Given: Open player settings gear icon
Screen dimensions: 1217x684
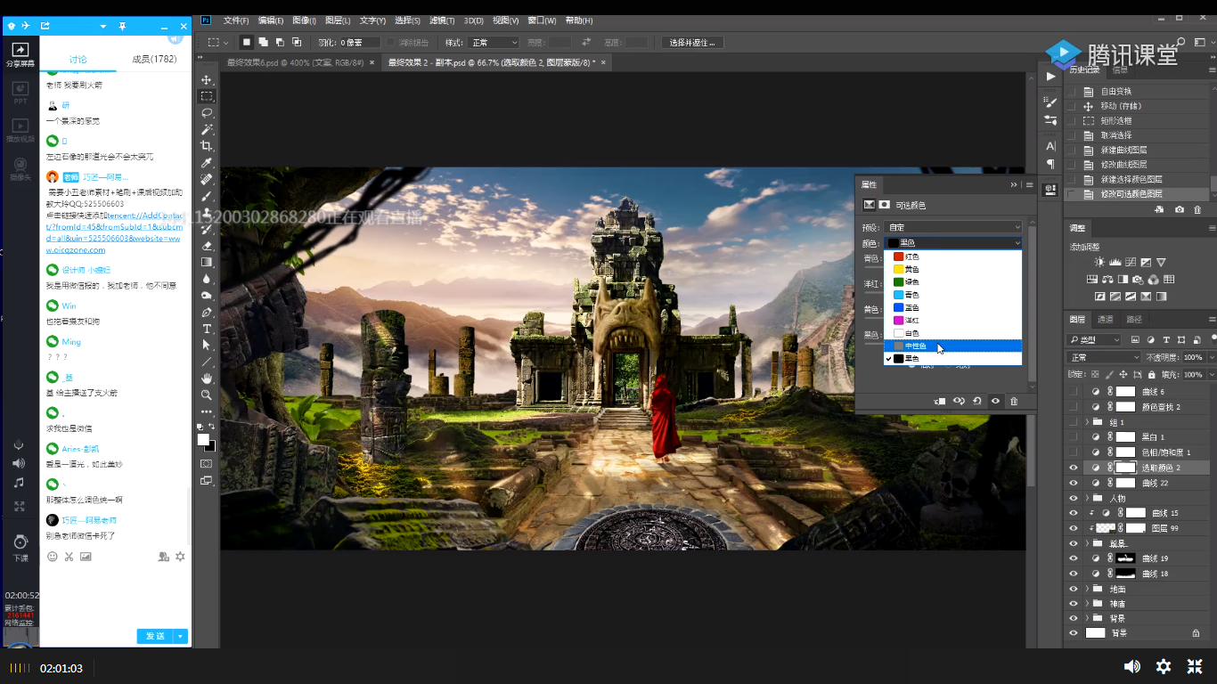Looking at the screenshot, I should pyautogui.click(x=1163, y=666).
